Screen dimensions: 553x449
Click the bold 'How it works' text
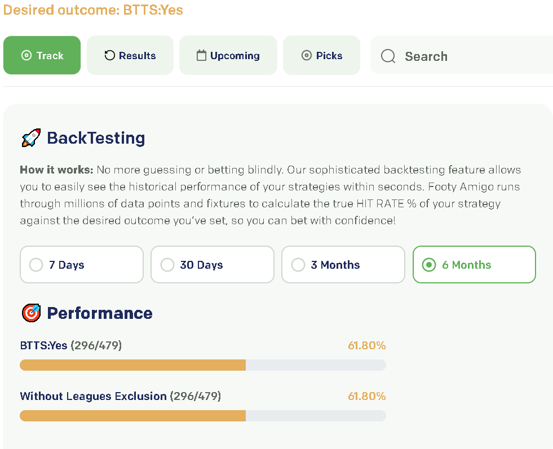click(56, 170)
